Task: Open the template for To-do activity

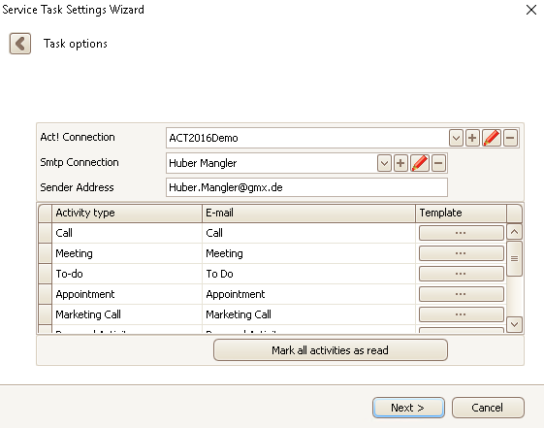Action: tap(461, 274)
